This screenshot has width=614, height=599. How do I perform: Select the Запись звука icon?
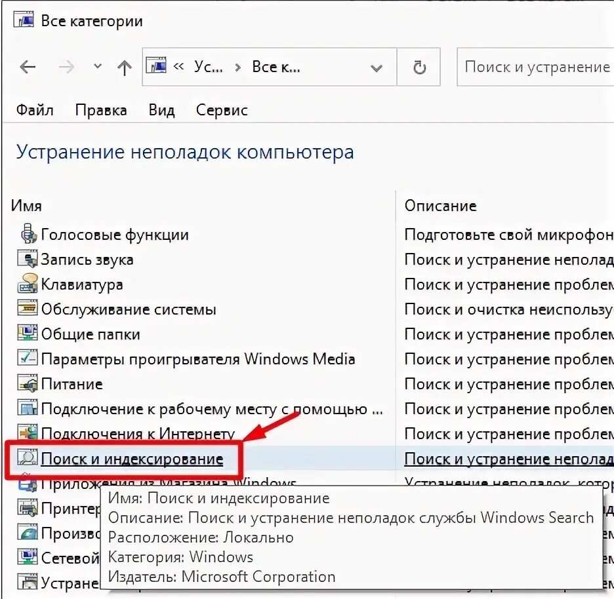(x=28, y=259)
